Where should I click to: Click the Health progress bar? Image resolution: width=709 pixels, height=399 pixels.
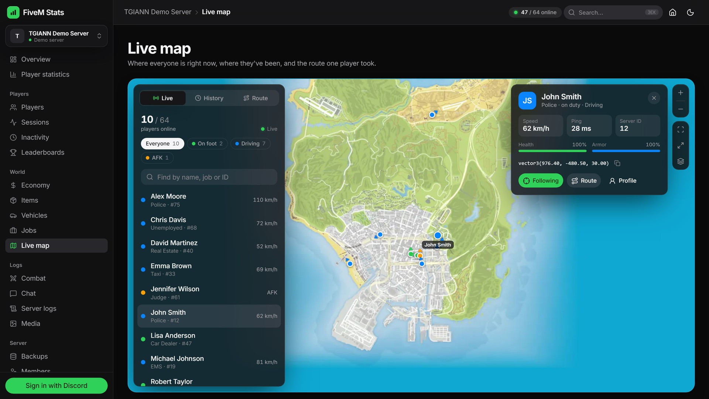(552, 151)
